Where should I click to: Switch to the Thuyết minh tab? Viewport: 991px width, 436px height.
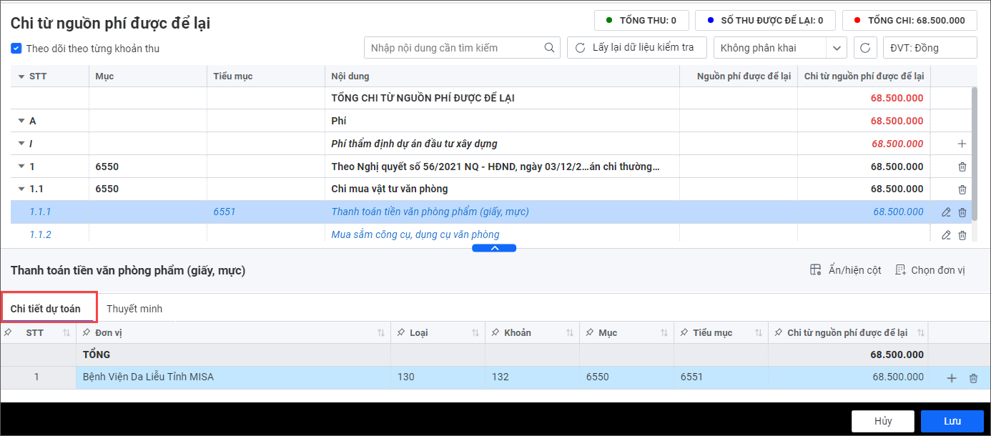(134, 309)
